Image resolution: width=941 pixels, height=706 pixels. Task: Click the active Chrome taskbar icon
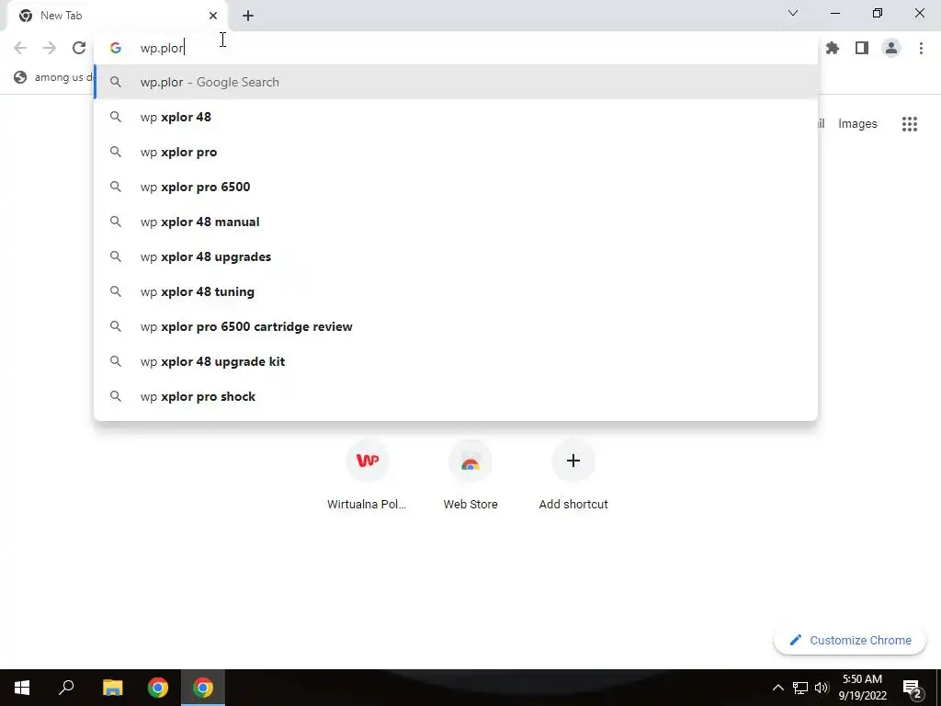203,688
